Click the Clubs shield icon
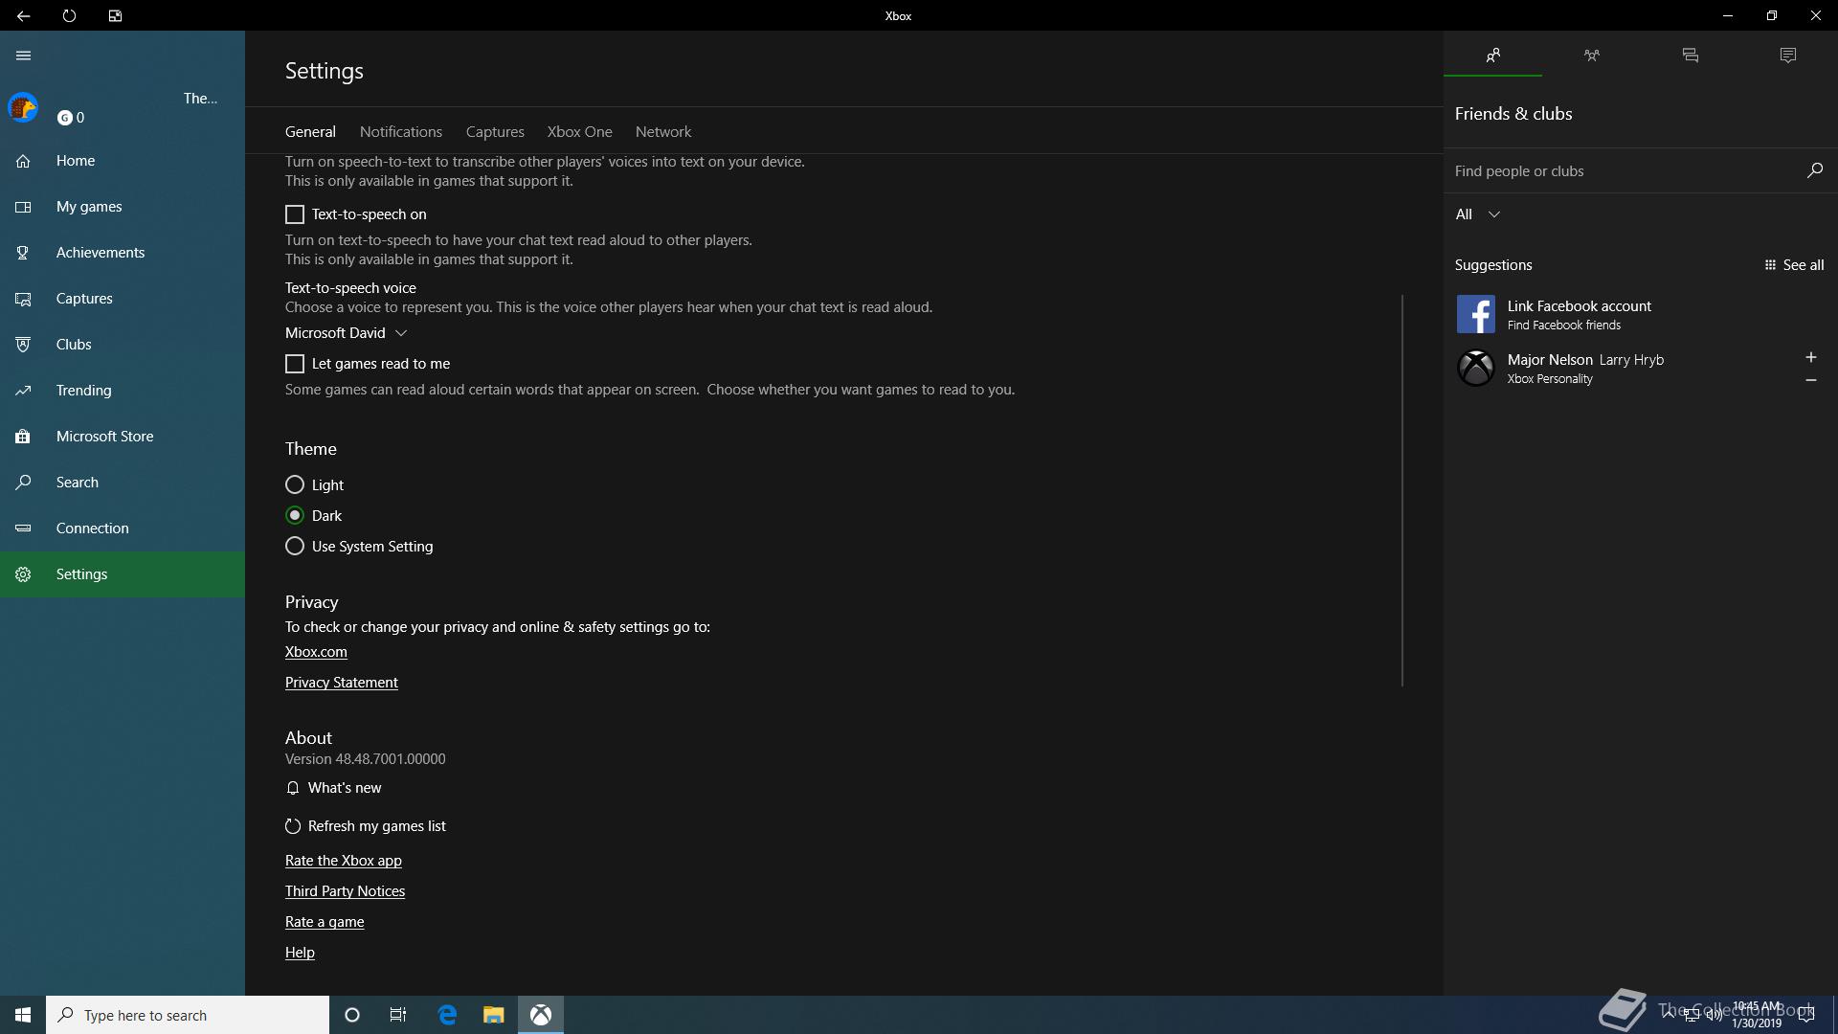The image size is (1838, 1034). point(23,345)
